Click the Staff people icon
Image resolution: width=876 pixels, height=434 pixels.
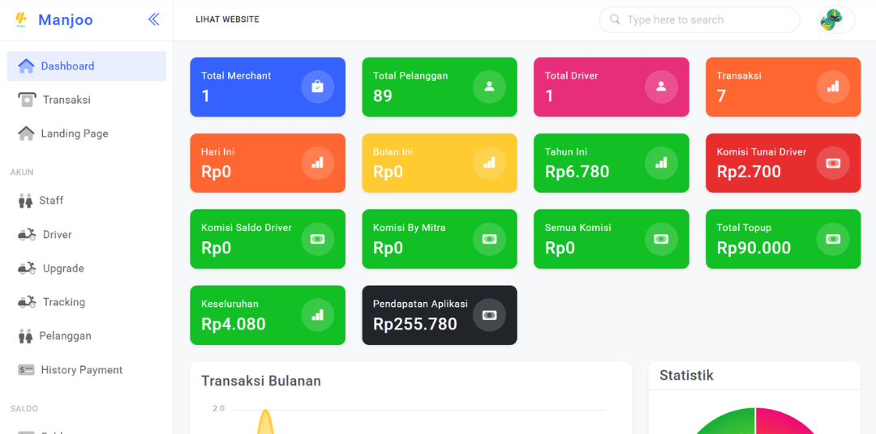(25, 201)
